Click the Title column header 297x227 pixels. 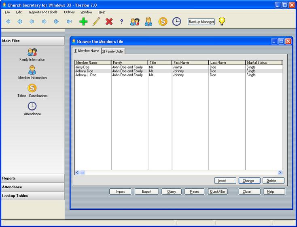pos(160,62)
